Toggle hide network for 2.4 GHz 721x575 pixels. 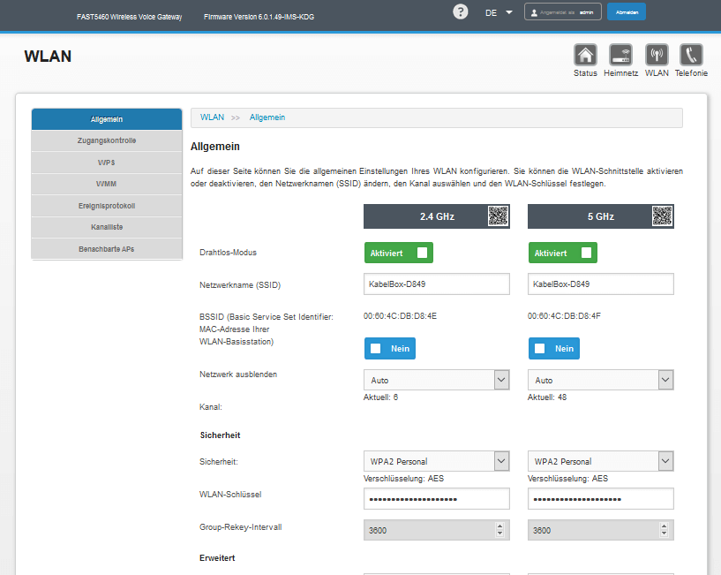click(x=389, y=348)
